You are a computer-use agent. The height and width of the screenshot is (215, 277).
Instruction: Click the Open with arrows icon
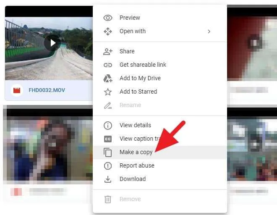pyautogui.click(x=108, y=31)
